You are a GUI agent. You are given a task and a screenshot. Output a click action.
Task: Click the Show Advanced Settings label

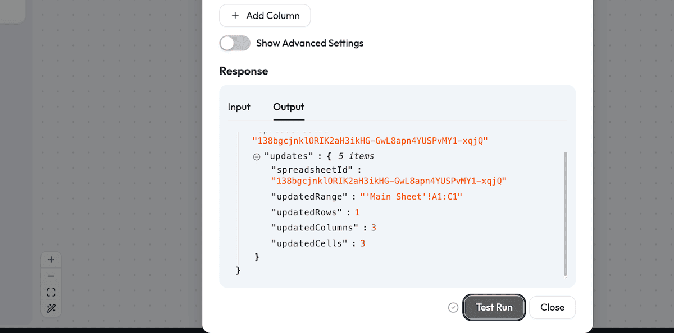[310, 43]
